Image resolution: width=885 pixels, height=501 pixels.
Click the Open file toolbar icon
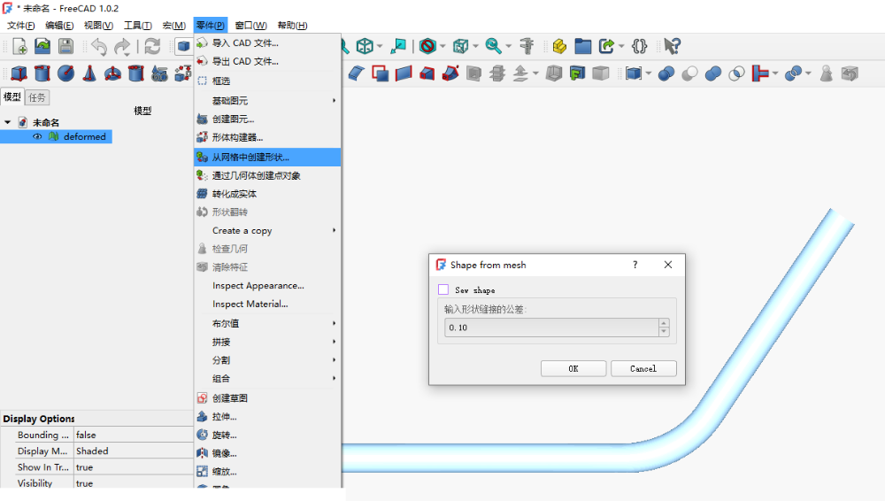coord(42,46)
